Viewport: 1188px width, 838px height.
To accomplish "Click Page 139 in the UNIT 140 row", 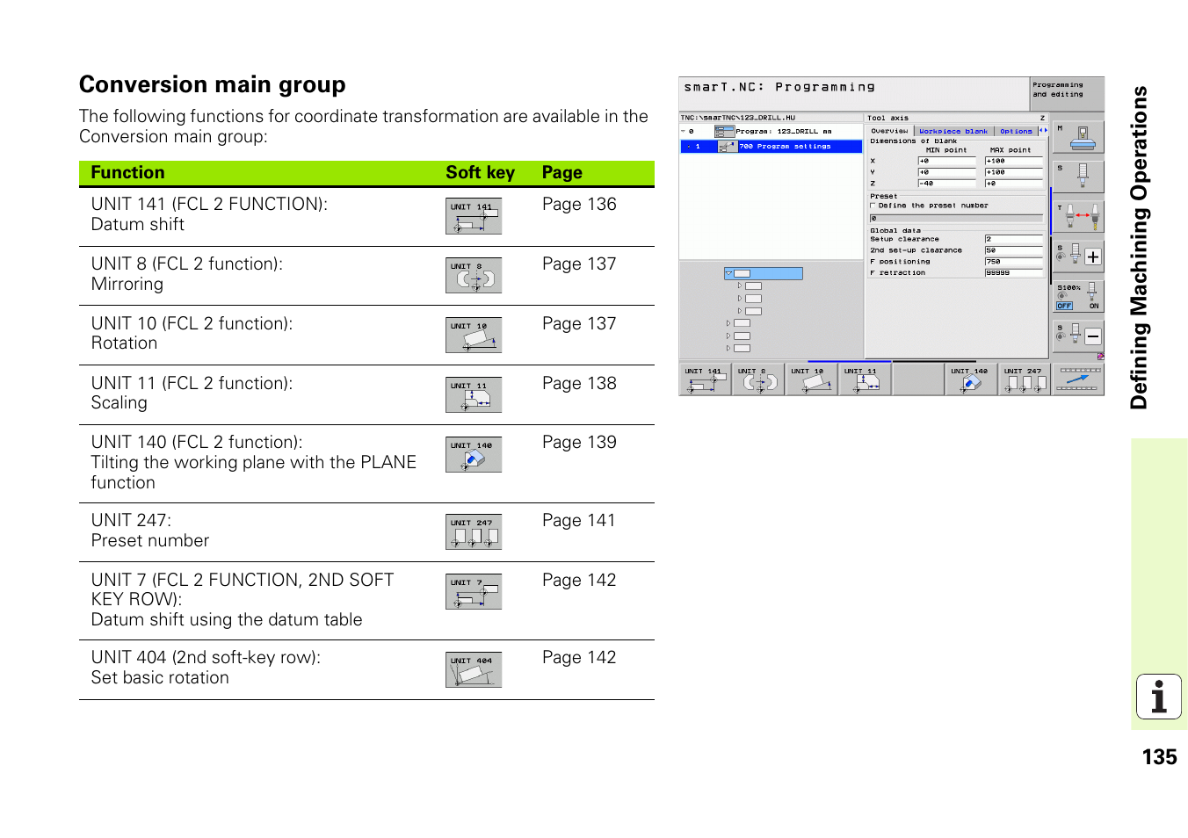I will click(579, 443).
